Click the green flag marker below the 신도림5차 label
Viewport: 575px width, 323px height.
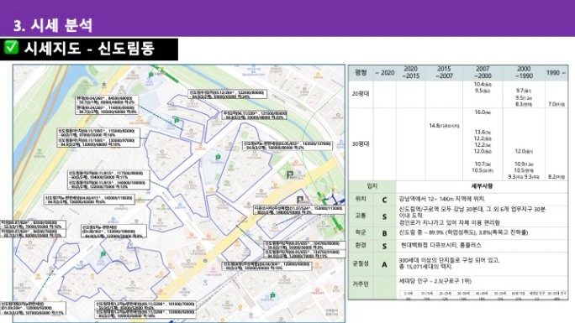coord(103,254)
